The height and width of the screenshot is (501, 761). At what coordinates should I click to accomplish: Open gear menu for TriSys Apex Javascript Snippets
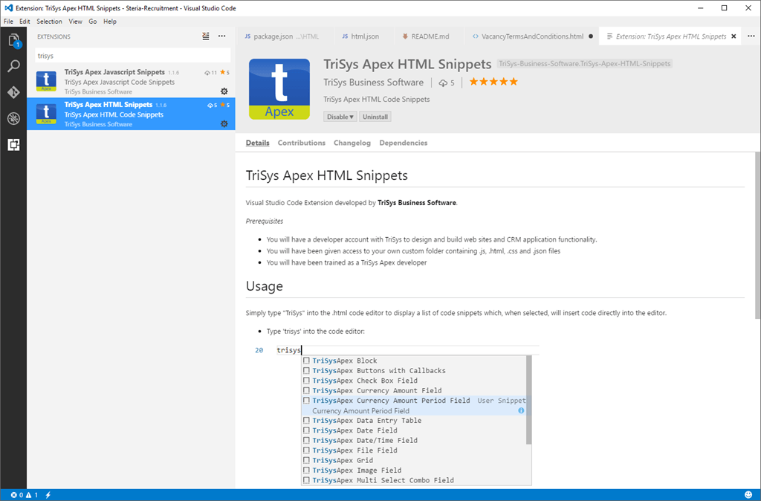[224, 91]
